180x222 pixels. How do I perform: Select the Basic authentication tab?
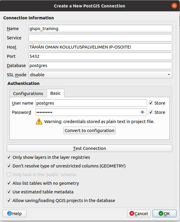pyautogui.click(x=55, y=93)
